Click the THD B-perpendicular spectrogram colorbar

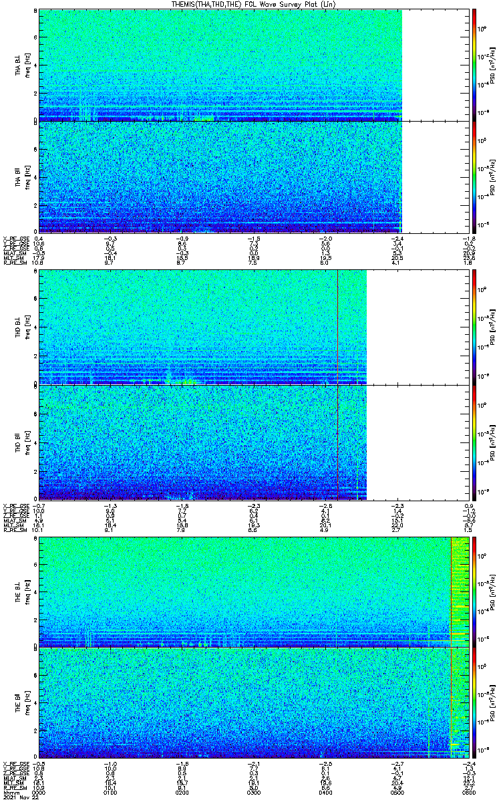tap(474, 326)
